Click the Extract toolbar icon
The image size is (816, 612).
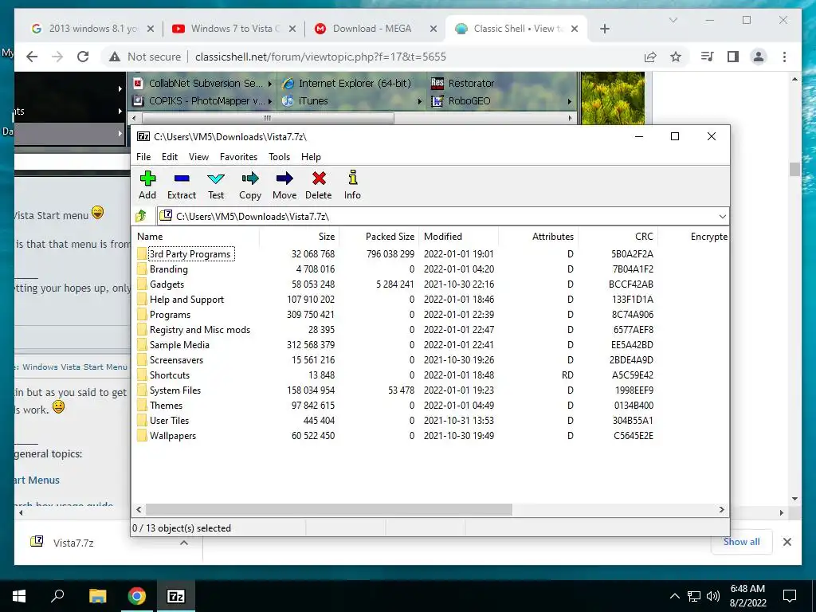(x=182, y=178)
